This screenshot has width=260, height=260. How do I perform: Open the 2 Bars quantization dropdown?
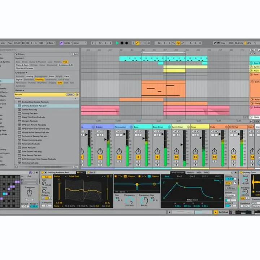(x=51, y=43)
